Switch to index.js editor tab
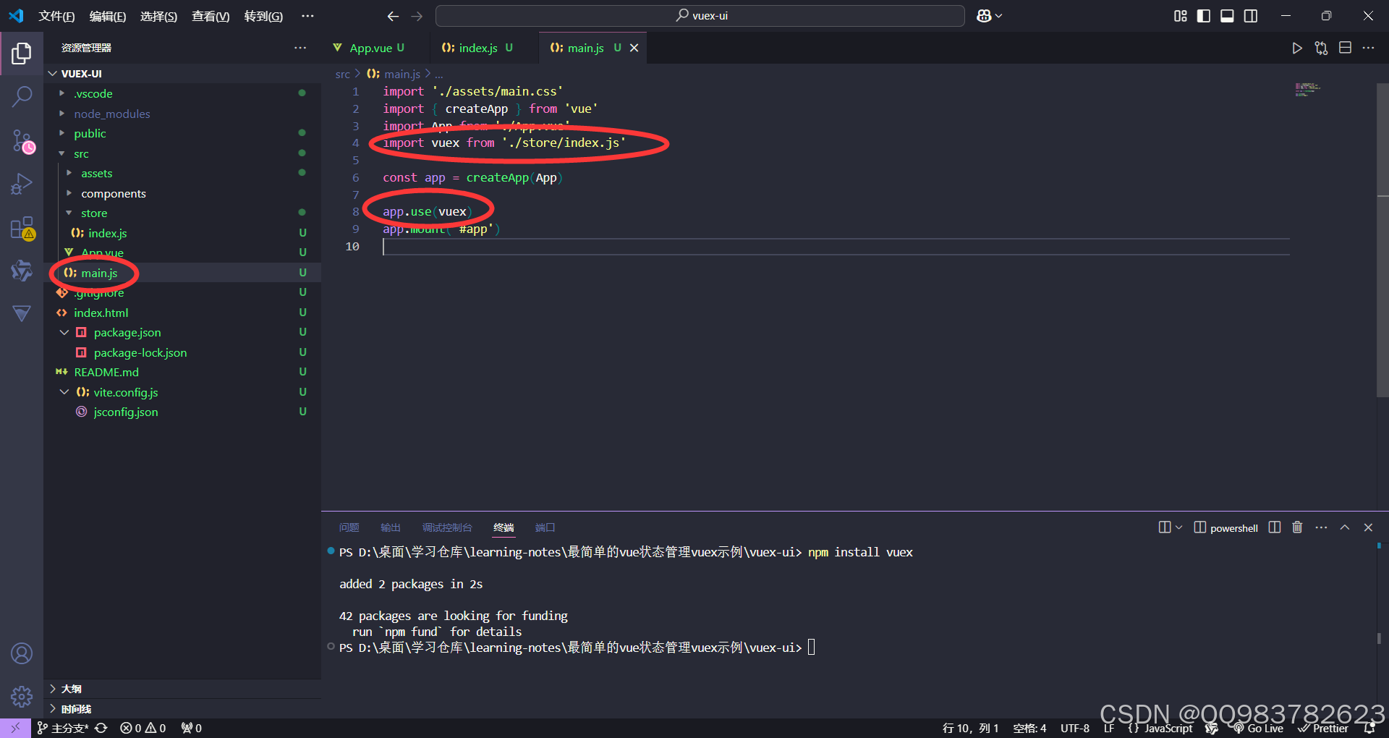Screen dimensions: 1389x738 [477, 48]
